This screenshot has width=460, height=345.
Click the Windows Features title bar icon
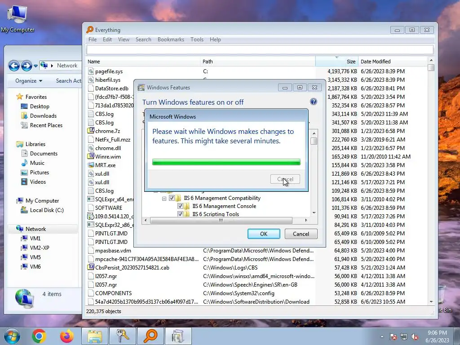pyautogui.click(x=142, y=88)
